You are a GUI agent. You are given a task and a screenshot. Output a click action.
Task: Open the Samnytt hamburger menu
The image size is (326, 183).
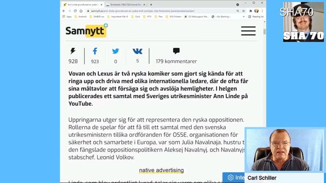click(x=248, y=31)
